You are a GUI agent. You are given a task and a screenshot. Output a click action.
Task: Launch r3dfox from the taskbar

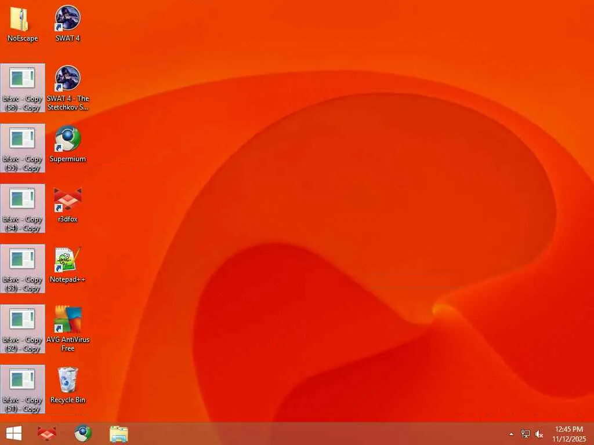coord(47,433)
